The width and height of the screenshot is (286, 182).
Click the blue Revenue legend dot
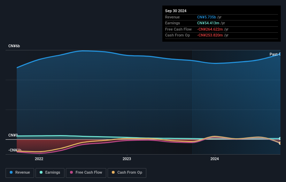click(11, 172)
